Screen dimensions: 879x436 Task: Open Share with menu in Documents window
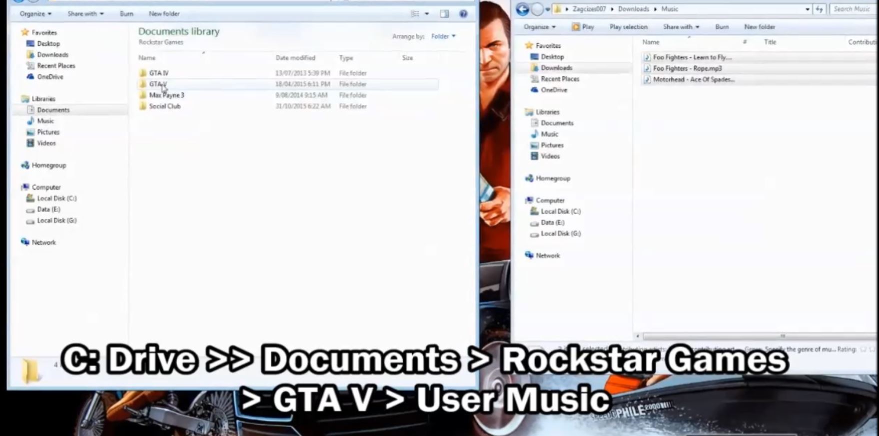[x=85, y=13]
